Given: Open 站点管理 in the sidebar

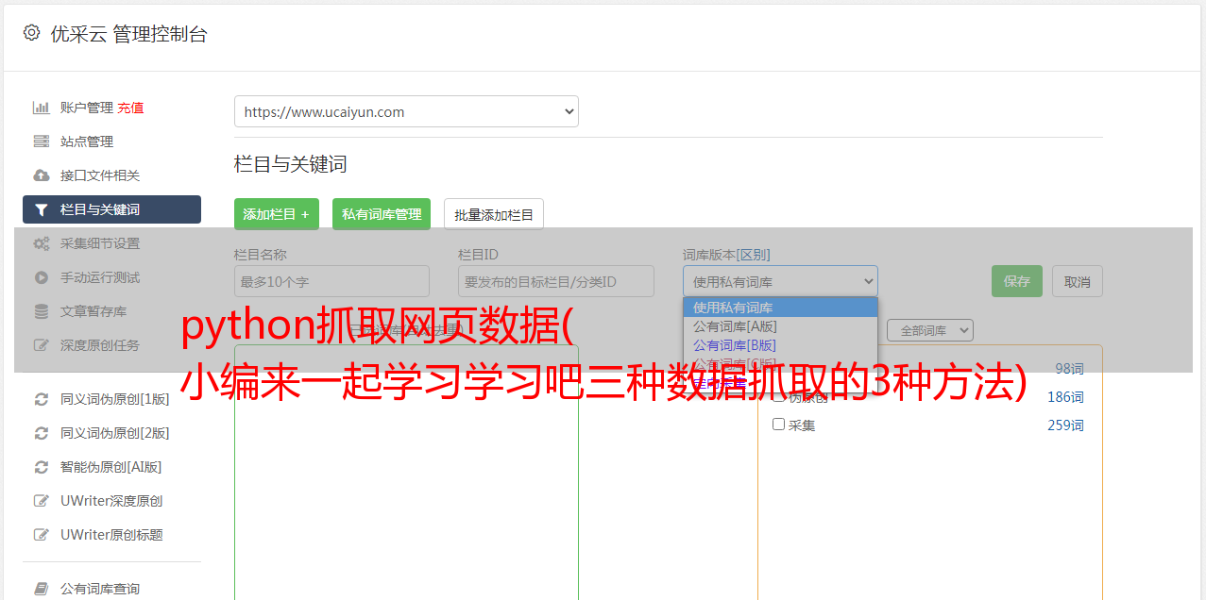Looking at the screenshot, I should click(87, 142).
